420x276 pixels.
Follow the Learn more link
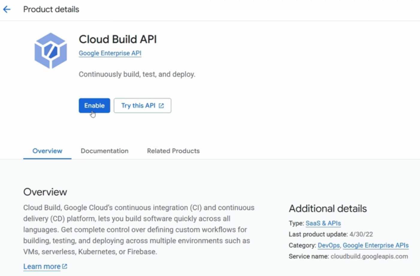click(x=42, y=266)
